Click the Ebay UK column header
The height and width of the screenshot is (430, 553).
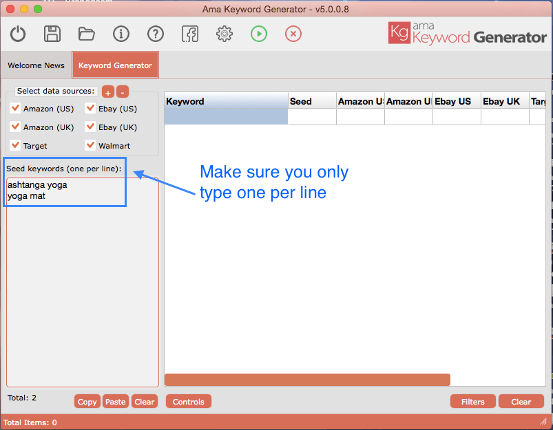point(505,101)
